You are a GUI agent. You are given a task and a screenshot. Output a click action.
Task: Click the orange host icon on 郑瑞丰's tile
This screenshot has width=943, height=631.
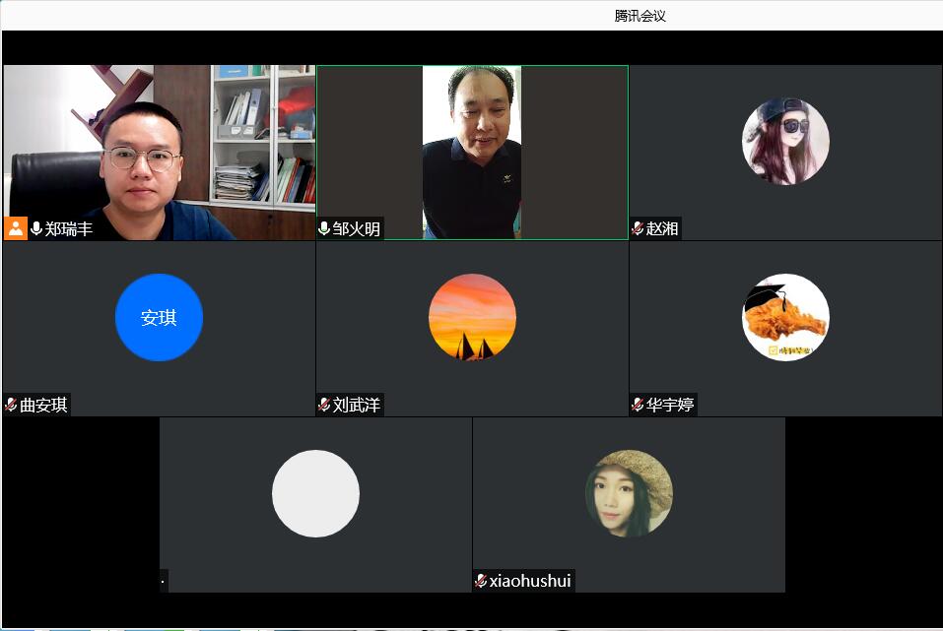[x=16, y=228]
